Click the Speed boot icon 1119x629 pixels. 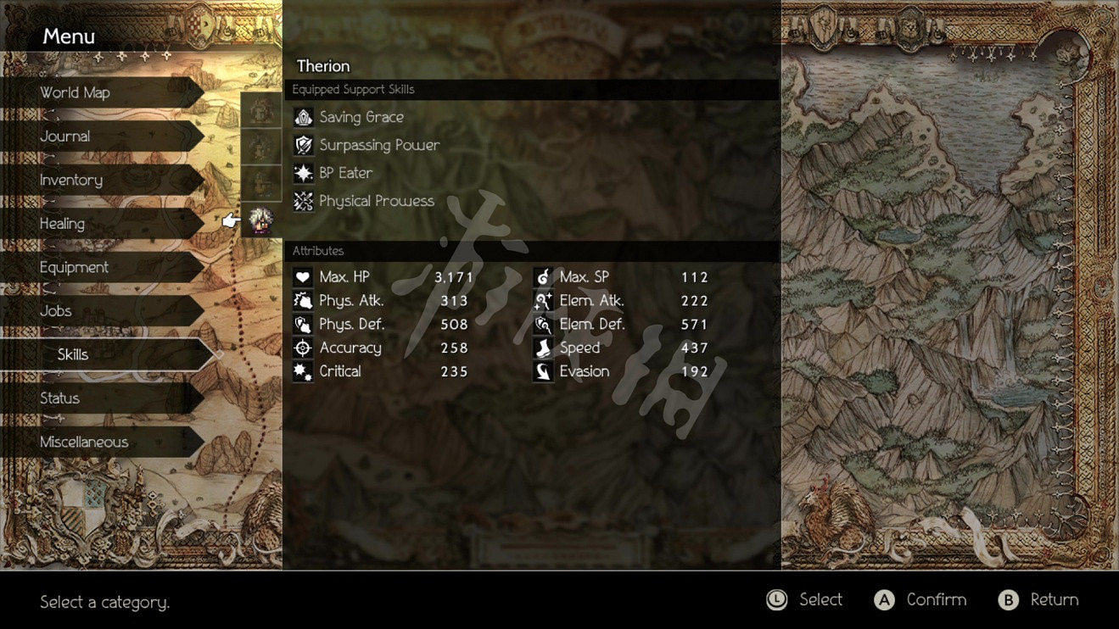(543, 348)
